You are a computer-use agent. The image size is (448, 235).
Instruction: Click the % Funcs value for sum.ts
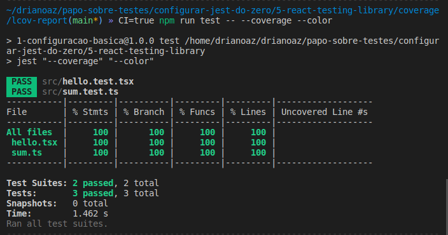coord(207,152)
